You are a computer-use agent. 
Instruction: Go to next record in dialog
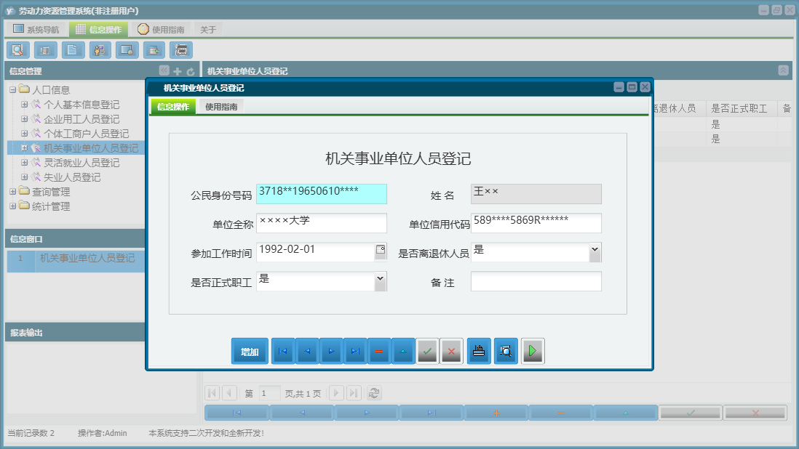[331, 351]
